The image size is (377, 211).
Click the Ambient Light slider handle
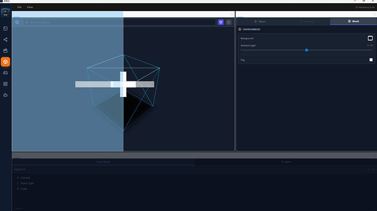[306, 50]
